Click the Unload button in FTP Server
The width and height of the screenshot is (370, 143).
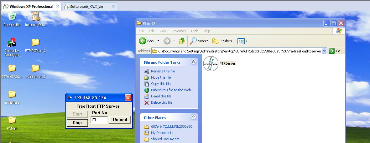(120, 120)
